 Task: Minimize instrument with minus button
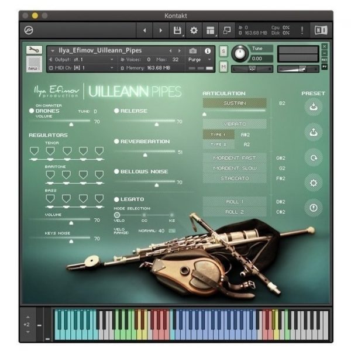click(324, 53)
